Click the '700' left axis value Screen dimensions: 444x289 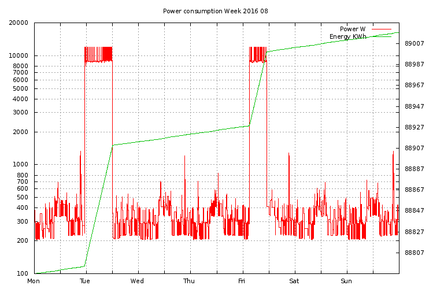[x=23, y=181]
